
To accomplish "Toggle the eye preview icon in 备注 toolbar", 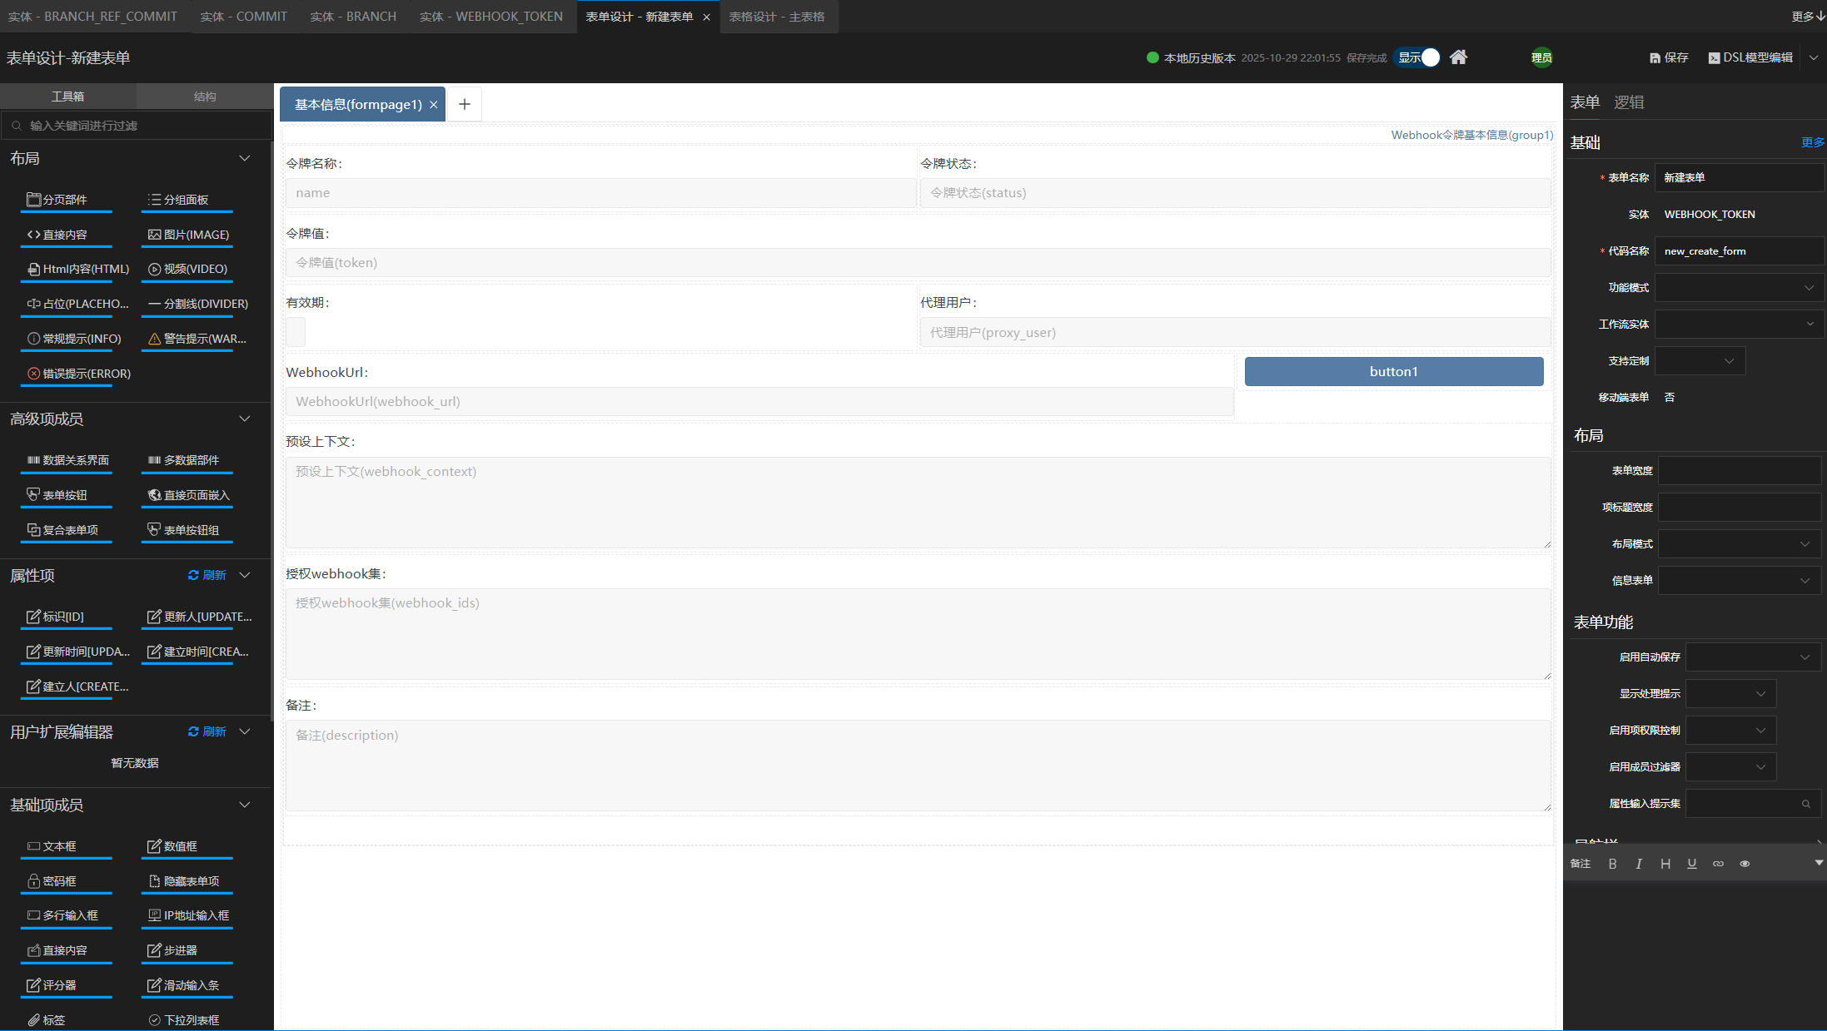I will click(1745, 864).
